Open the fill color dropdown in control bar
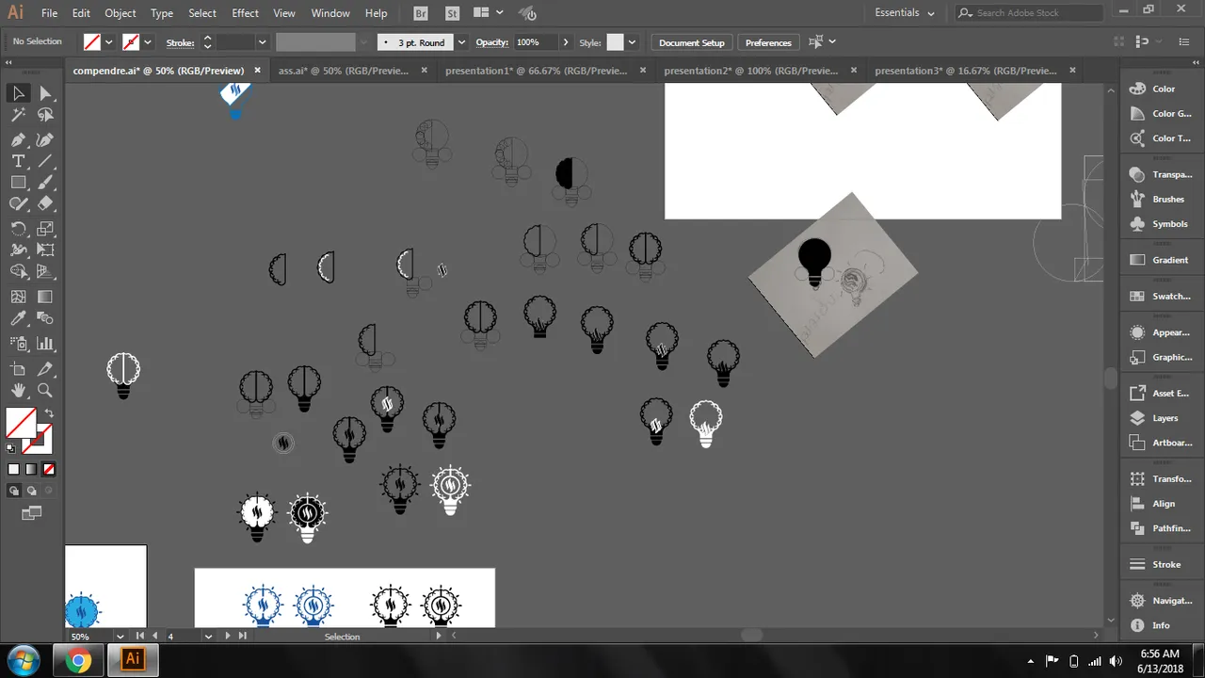The image size is (1205, 678). (x=109, y=42)
